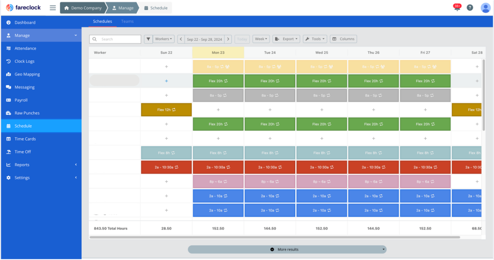Select Manage breadcrumb
This screenshot has height=260, width=494.
(123, 8)
